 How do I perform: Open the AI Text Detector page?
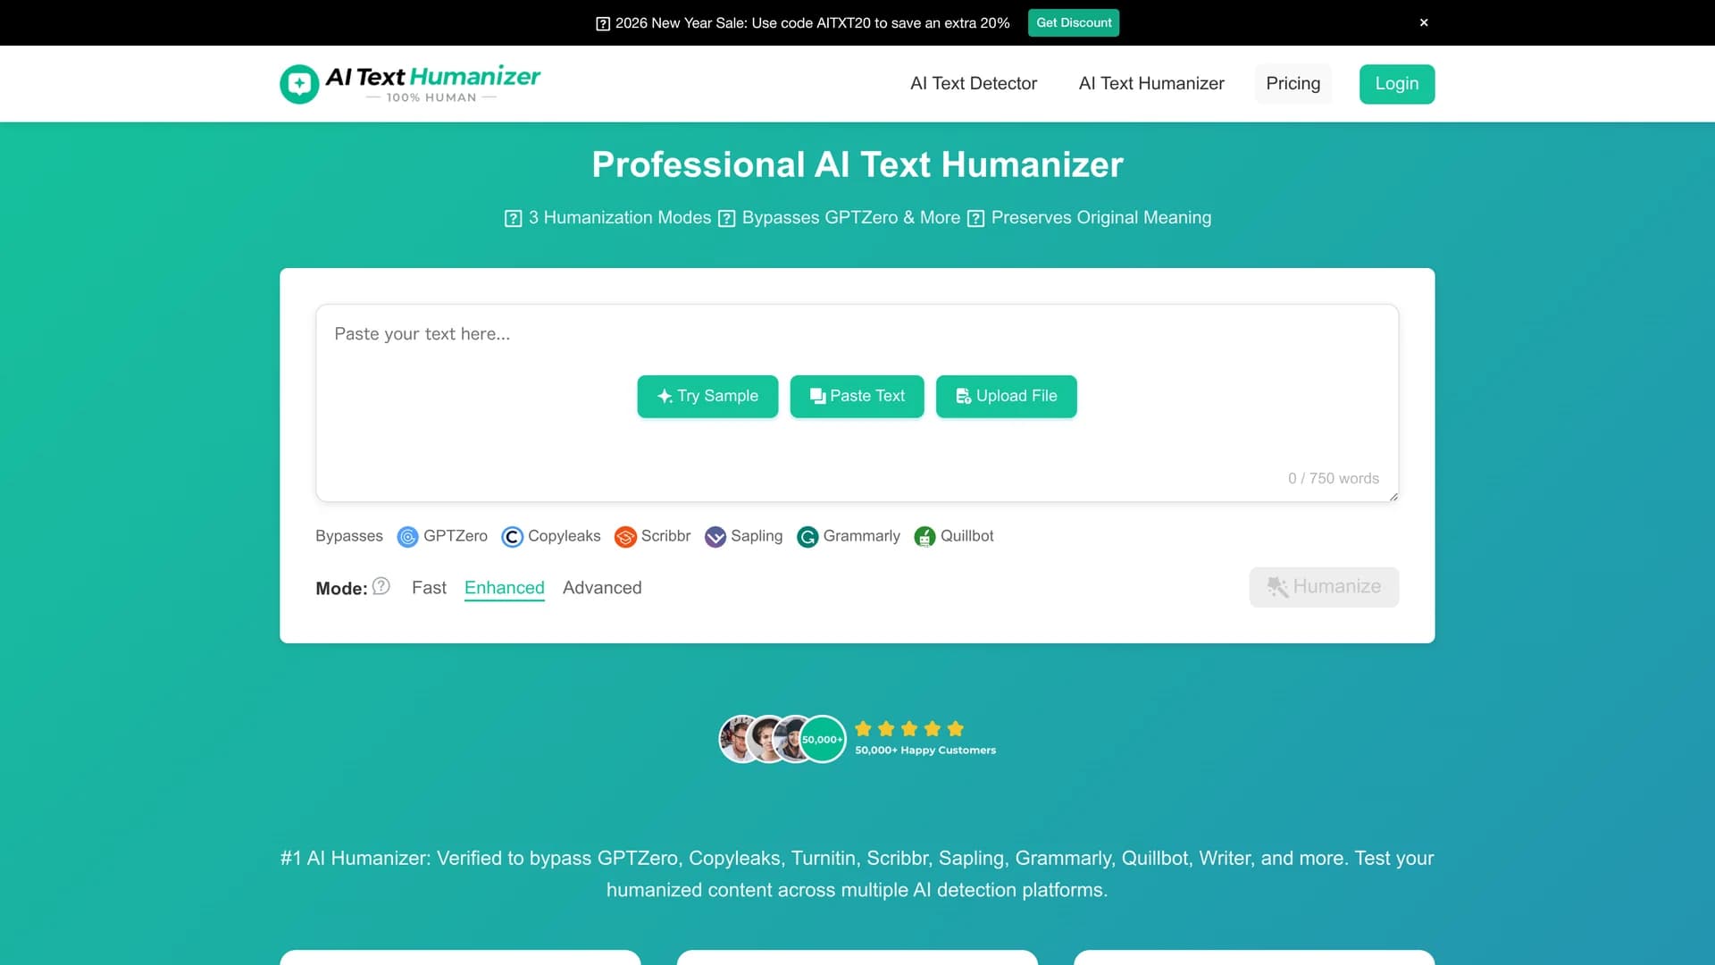(974, 83)
